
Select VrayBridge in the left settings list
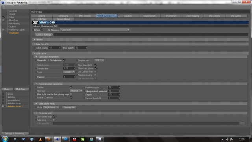(x=14, y=33)
